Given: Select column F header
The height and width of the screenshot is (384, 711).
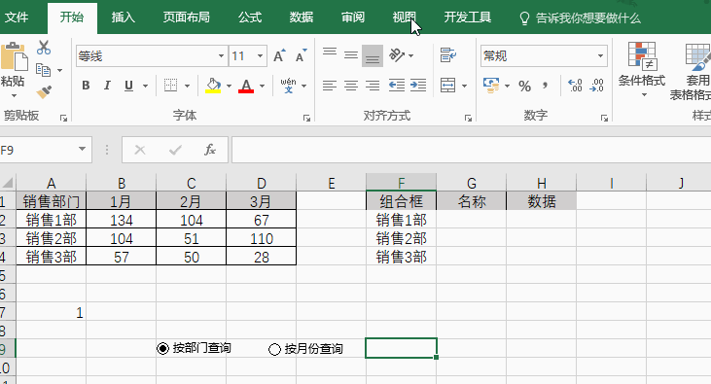Looking at the screenshot, I should (x=402, y=183).
